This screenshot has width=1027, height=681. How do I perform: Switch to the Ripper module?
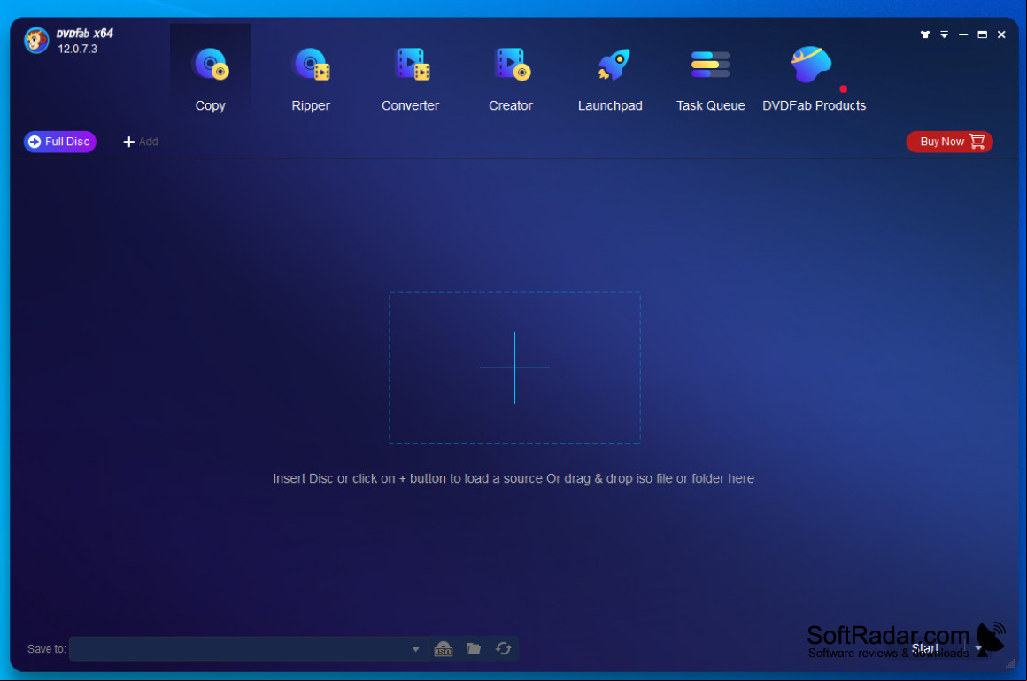(x=311, y=80)
